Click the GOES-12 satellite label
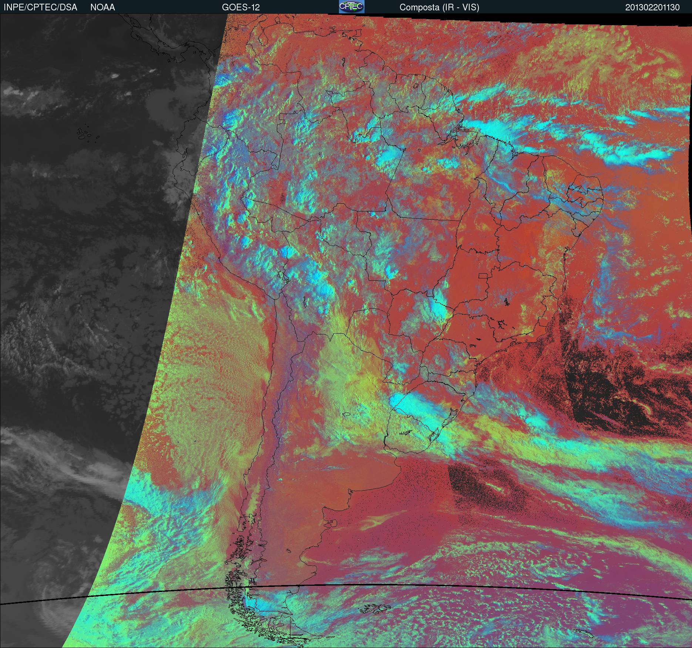Viewport: 692px width, 648px height. (x=241, y=7)
